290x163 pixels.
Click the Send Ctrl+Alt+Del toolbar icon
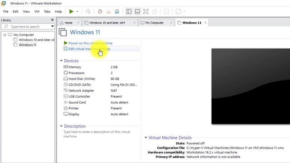(88, 11)
